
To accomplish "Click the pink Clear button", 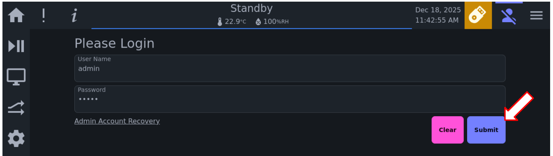I will [447, 130].
